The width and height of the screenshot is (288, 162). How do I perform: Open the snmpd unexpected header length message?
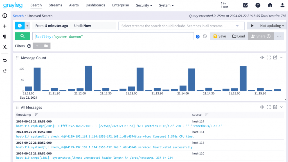94,158
